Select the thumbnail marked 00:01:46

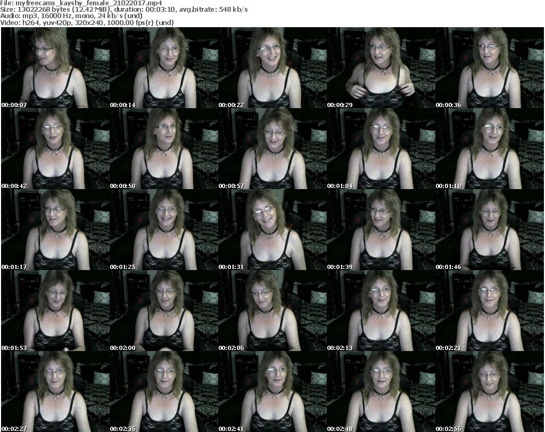coord(489,230)
